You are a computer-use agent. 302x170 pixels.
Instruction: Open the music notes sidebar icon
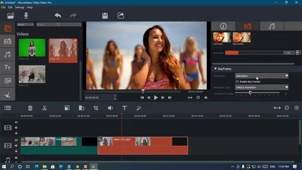[x=8, y=54]
